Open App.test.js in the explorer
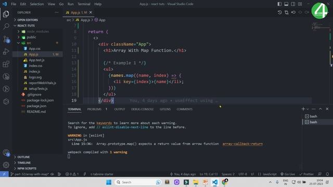The image size is (333, 187). tap(37, 60)
